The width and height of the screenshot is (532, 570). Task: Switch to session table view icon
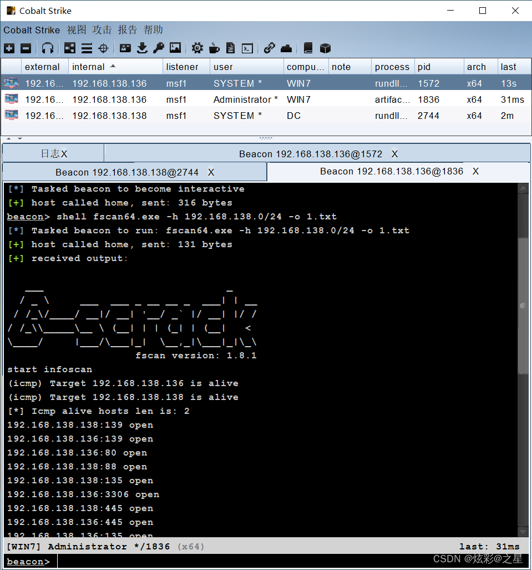pos(87,48)
